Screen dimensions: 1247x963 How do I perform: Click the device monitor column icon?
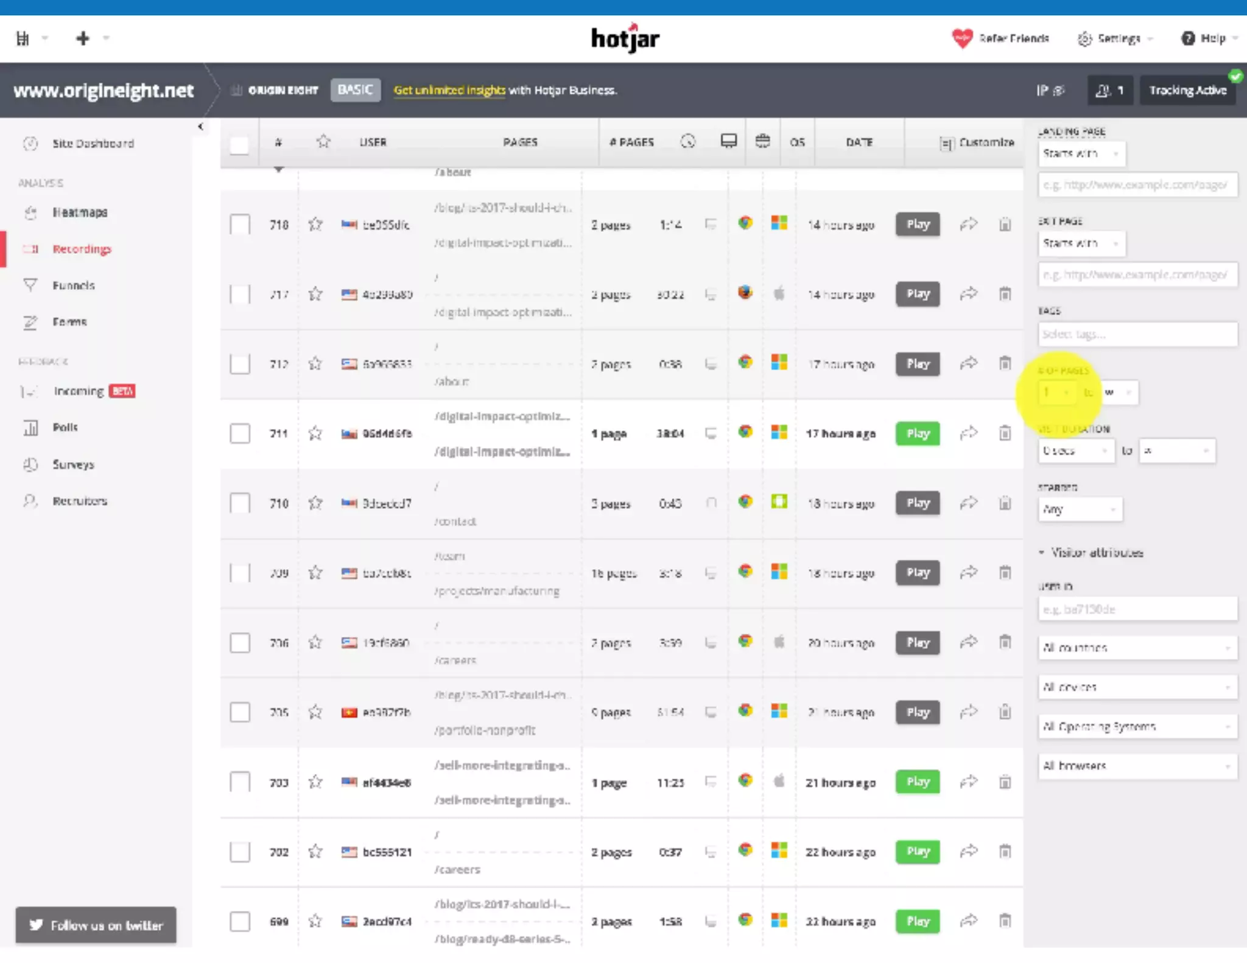[728, 141]
